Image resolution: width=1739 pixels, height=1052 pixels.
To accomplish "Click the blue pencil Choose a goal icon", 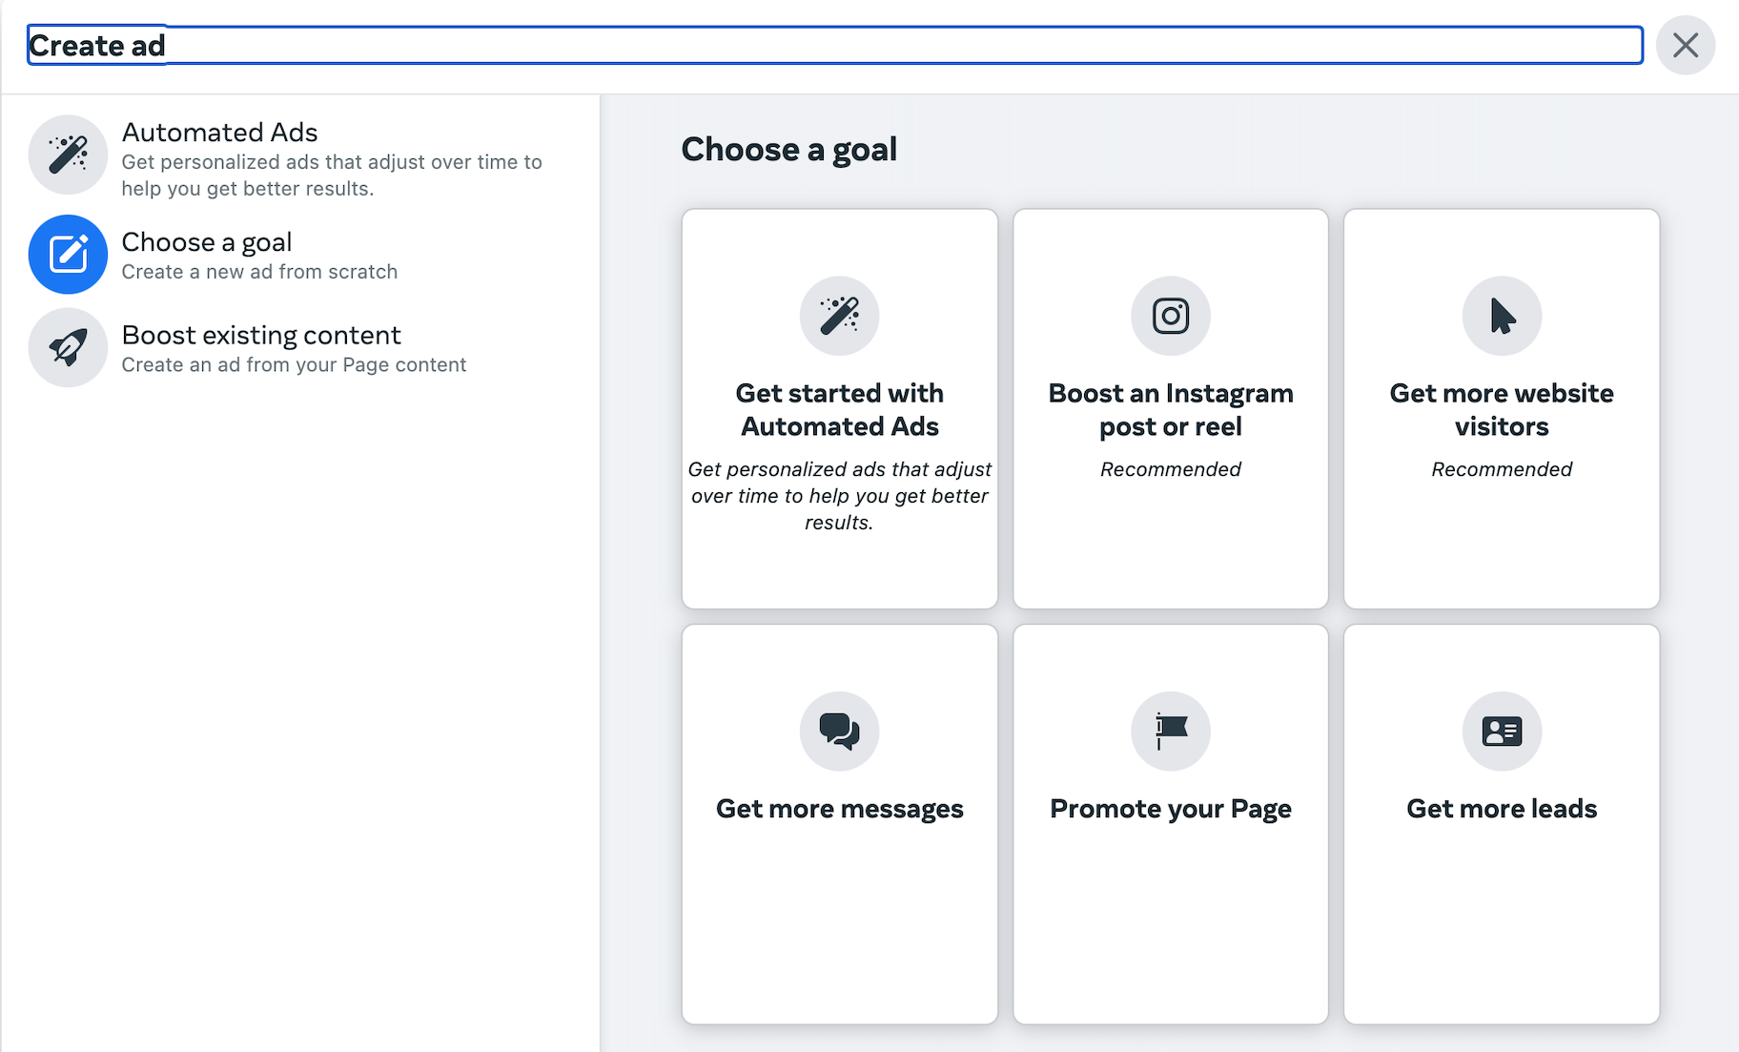I will tap(68, 255).
